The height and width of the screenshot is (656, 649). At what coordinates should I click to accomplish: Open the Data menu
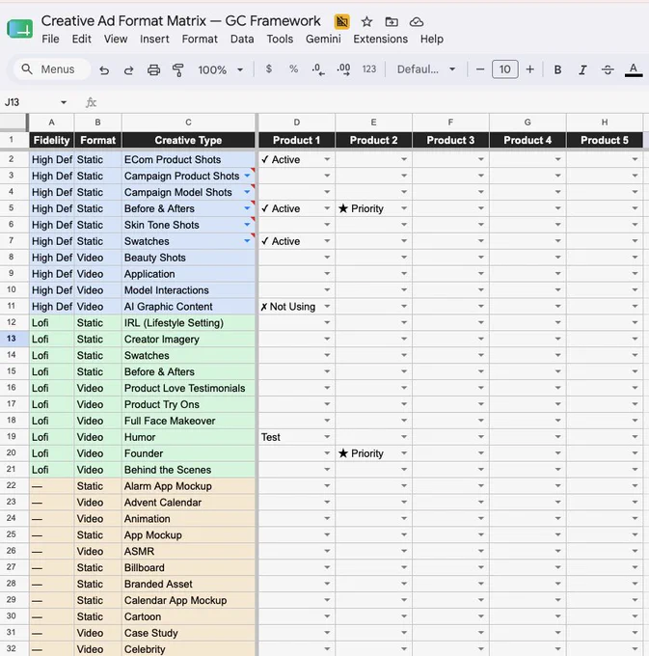(242, 39)
